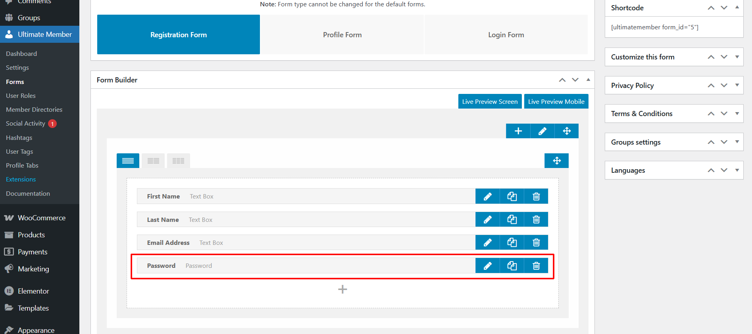This screenshot has height=334, width=752.
Task: Click Live Preview Screen button
Action: click(x=490, y=101)
